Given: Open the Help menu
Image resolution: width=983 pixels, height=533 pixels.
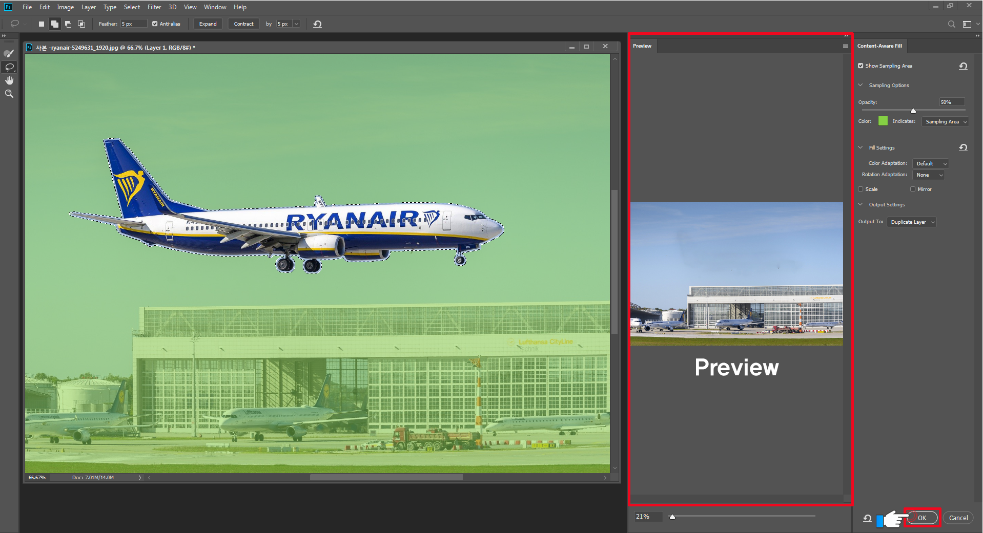Looking at the screenshot, I should tap(240, 7).
